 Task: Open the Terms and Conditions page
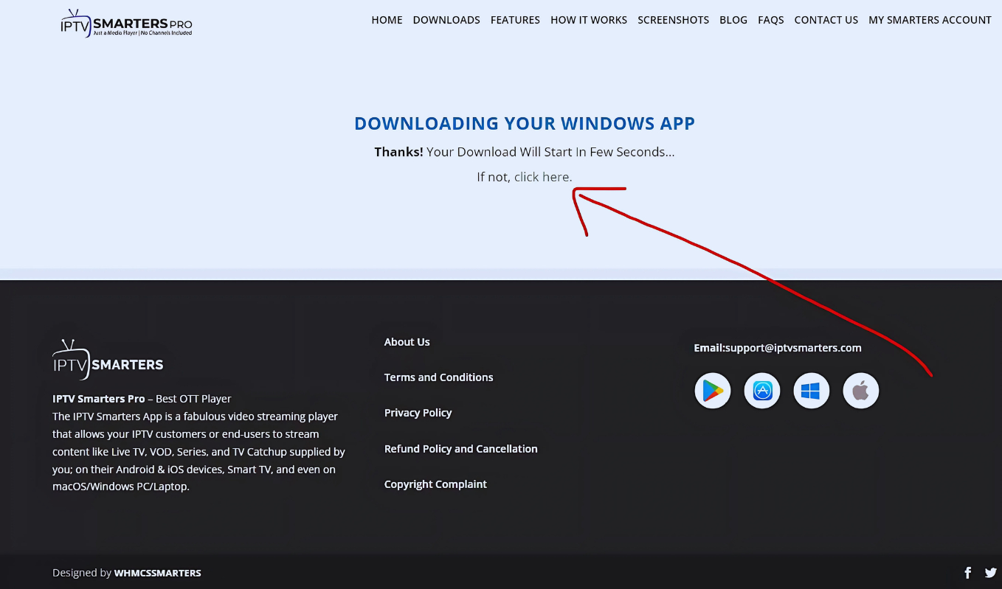(438, 377)
